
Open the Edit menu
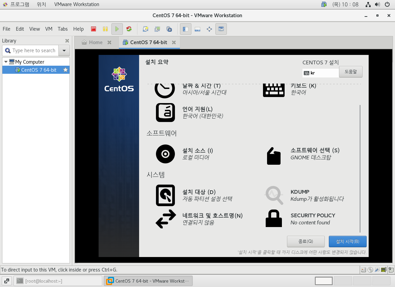(20, 29)
